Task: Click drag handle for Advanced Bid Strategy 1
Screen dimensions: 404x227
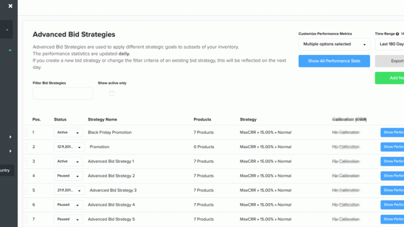Action: pyautogui.click(x=27, y=161)
